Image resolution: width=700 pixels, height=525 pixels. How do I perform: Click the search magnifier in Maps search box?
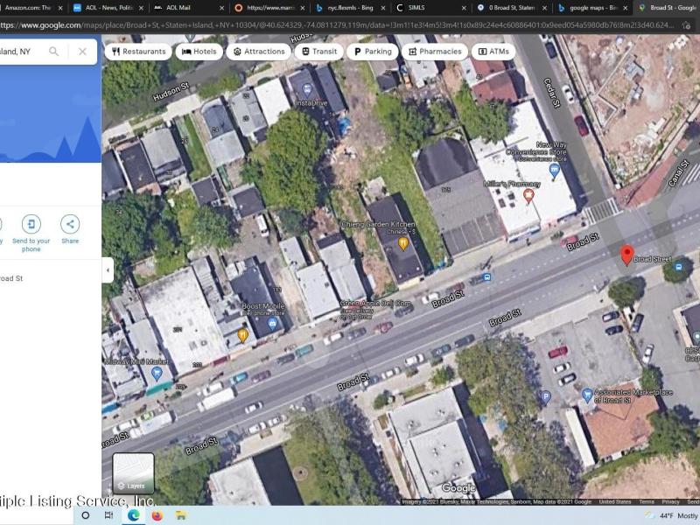coord(53,52)
